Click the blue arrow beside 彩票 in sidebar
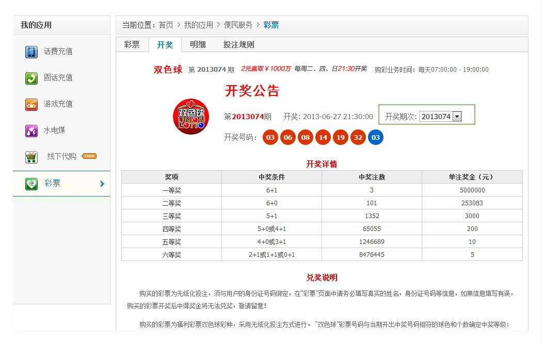The image size is (545, 344). [x=102, y=184]
